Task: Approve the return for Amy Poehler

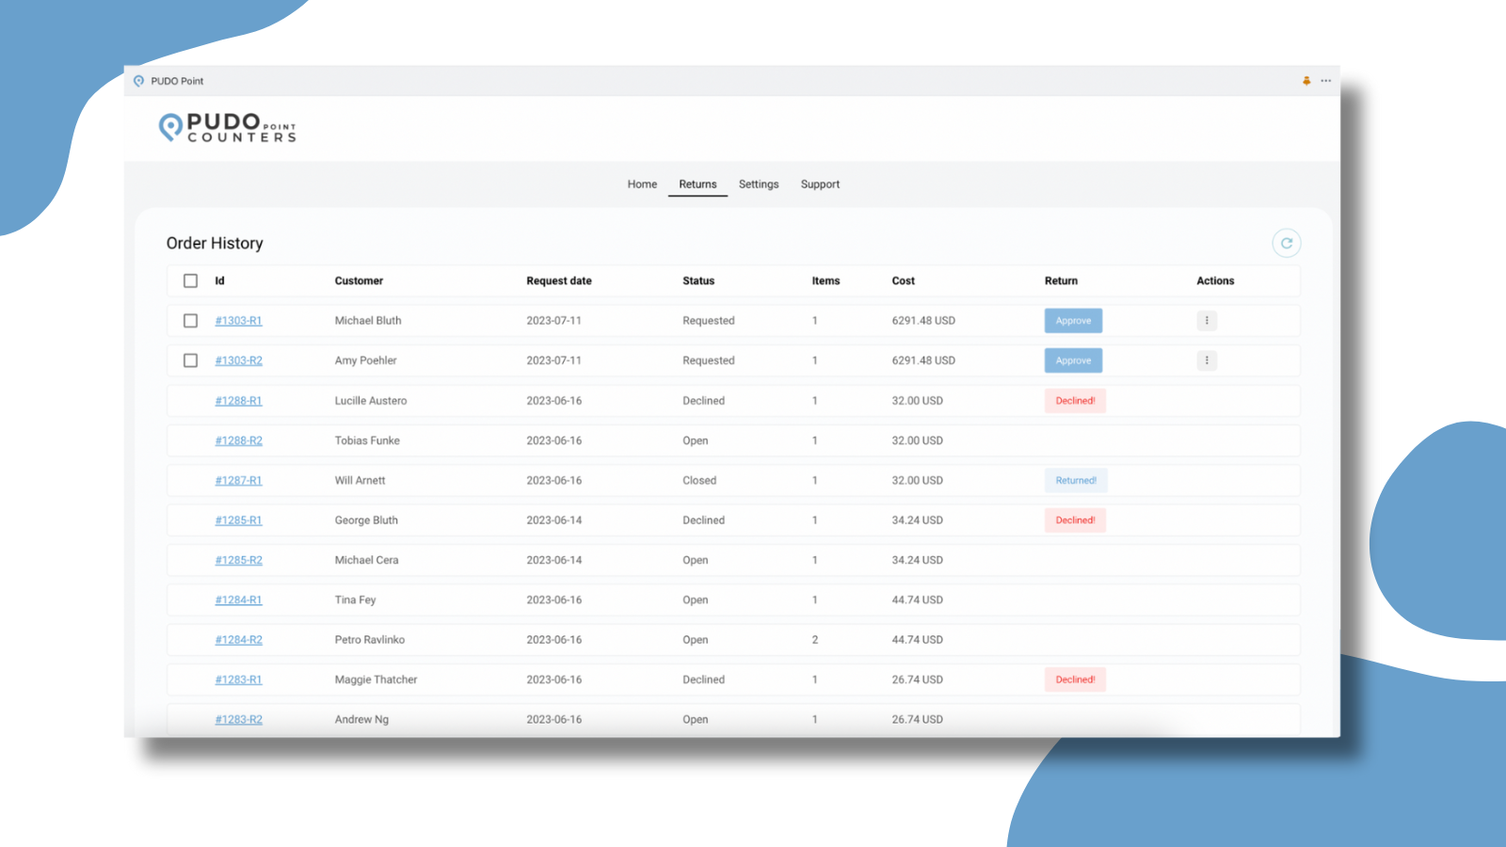Action: coord(1073,360)
